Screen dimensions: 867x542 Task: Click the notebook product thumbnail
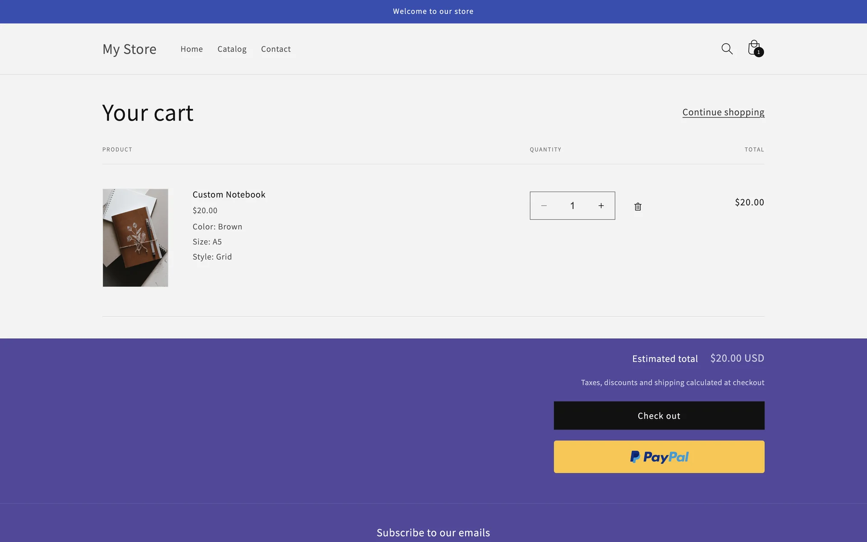(x=135, y=238)
